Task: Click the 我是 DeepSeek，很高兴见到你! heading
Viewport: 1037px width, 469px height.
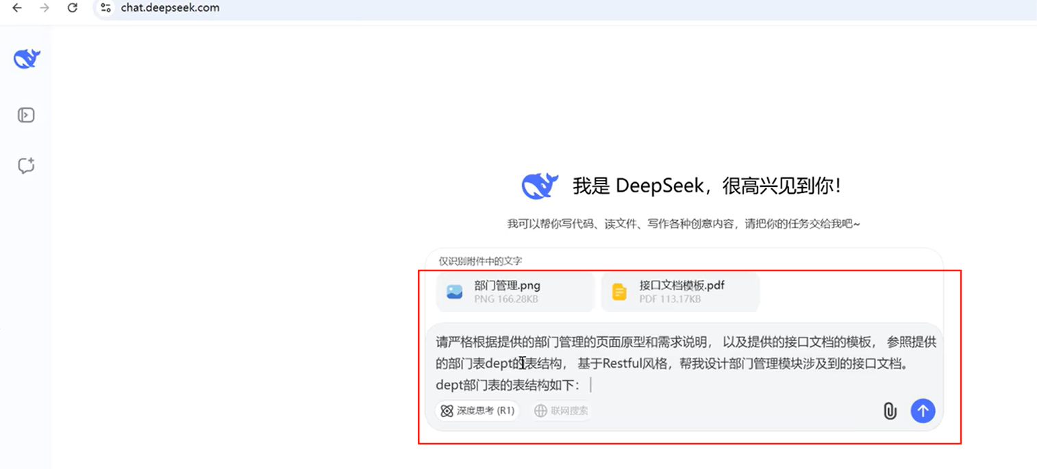Action: (x=707, y=186)
